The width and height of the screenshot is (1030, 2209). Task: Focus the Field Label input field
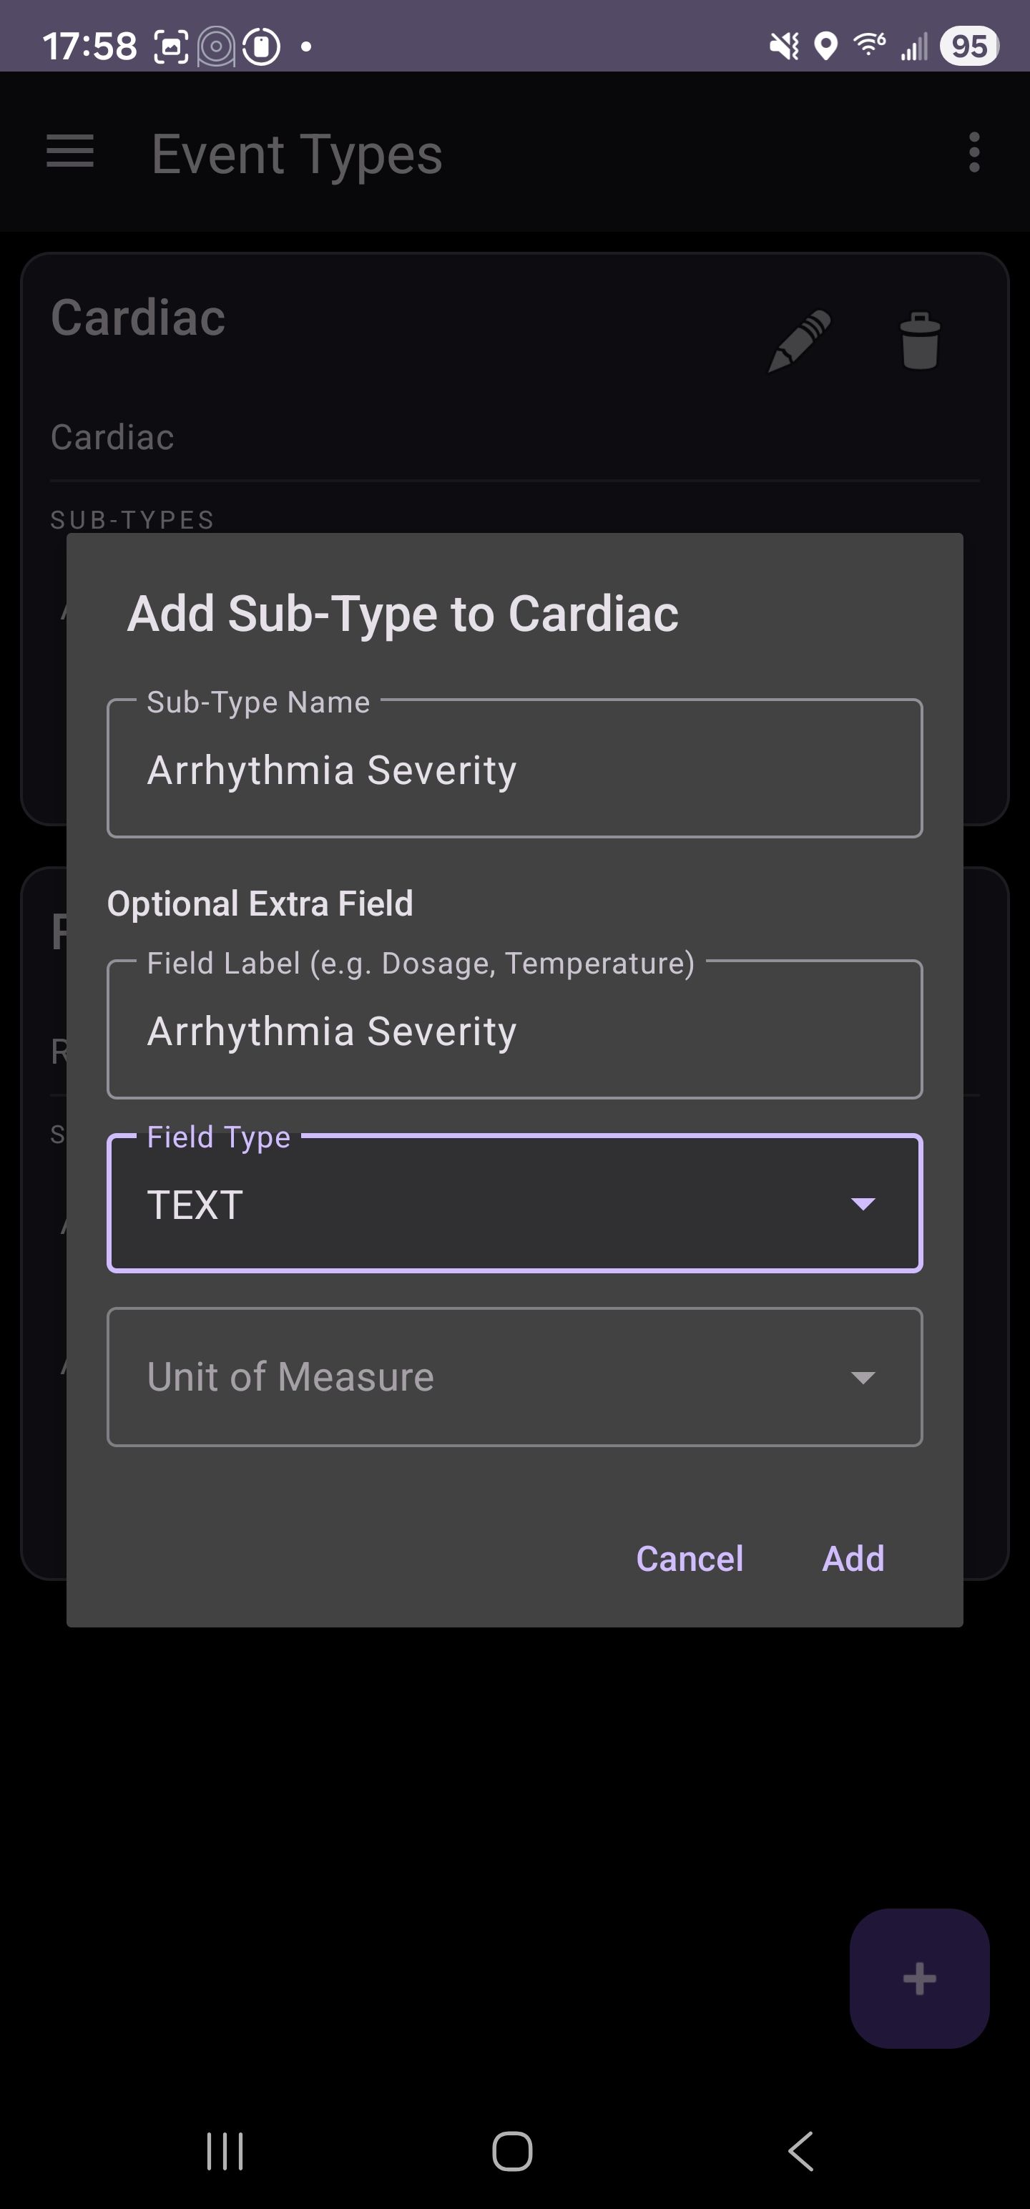(x=514, y=1030)
